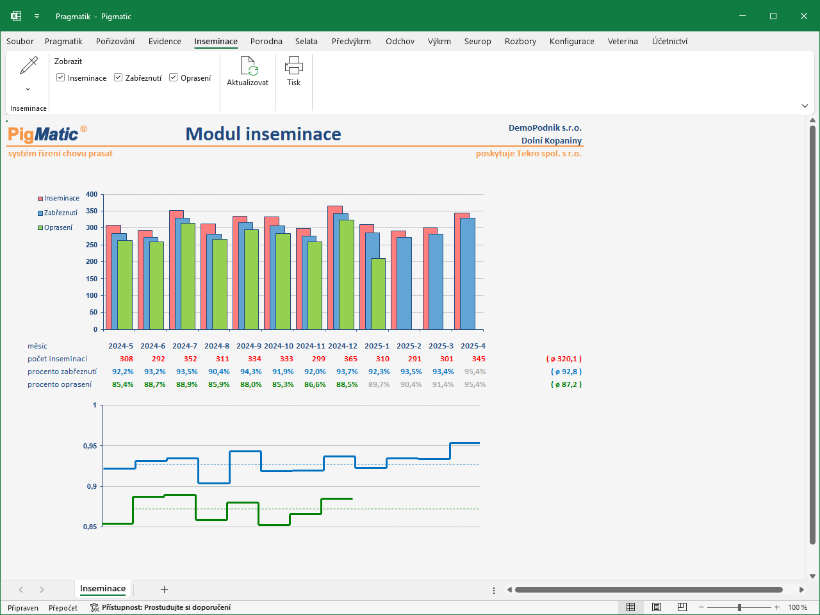Image resolution: width=820 pixels, height=615 pixels.
Task: Click the zoom slider handle
Action: click(739, 607)
